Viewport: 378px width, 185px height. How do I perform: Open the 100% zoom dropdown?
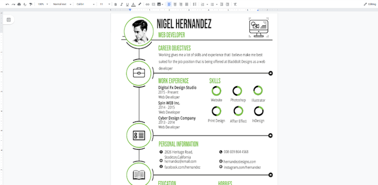(x=43, y=4)
